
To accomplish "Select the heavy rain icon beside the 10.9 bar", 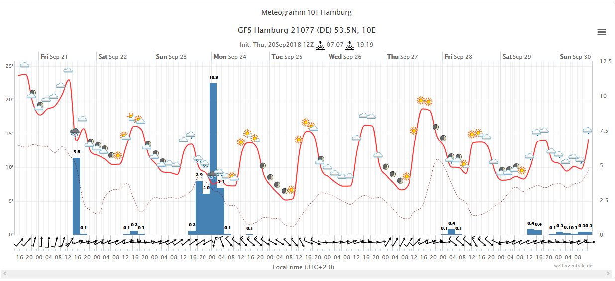I will tap(213, 175).
